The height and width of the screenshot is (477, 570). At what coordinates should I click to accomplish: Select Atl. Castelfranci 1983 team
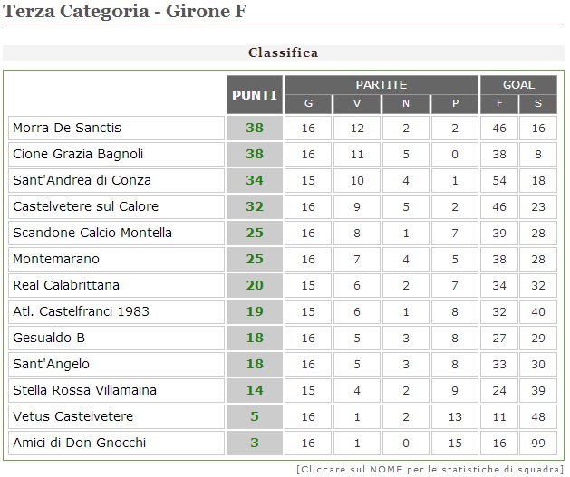point(81,311)
